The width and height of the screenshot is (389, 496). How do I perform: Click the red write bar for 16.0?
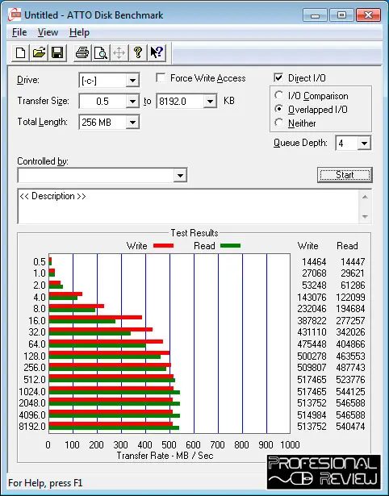(95, 317)
